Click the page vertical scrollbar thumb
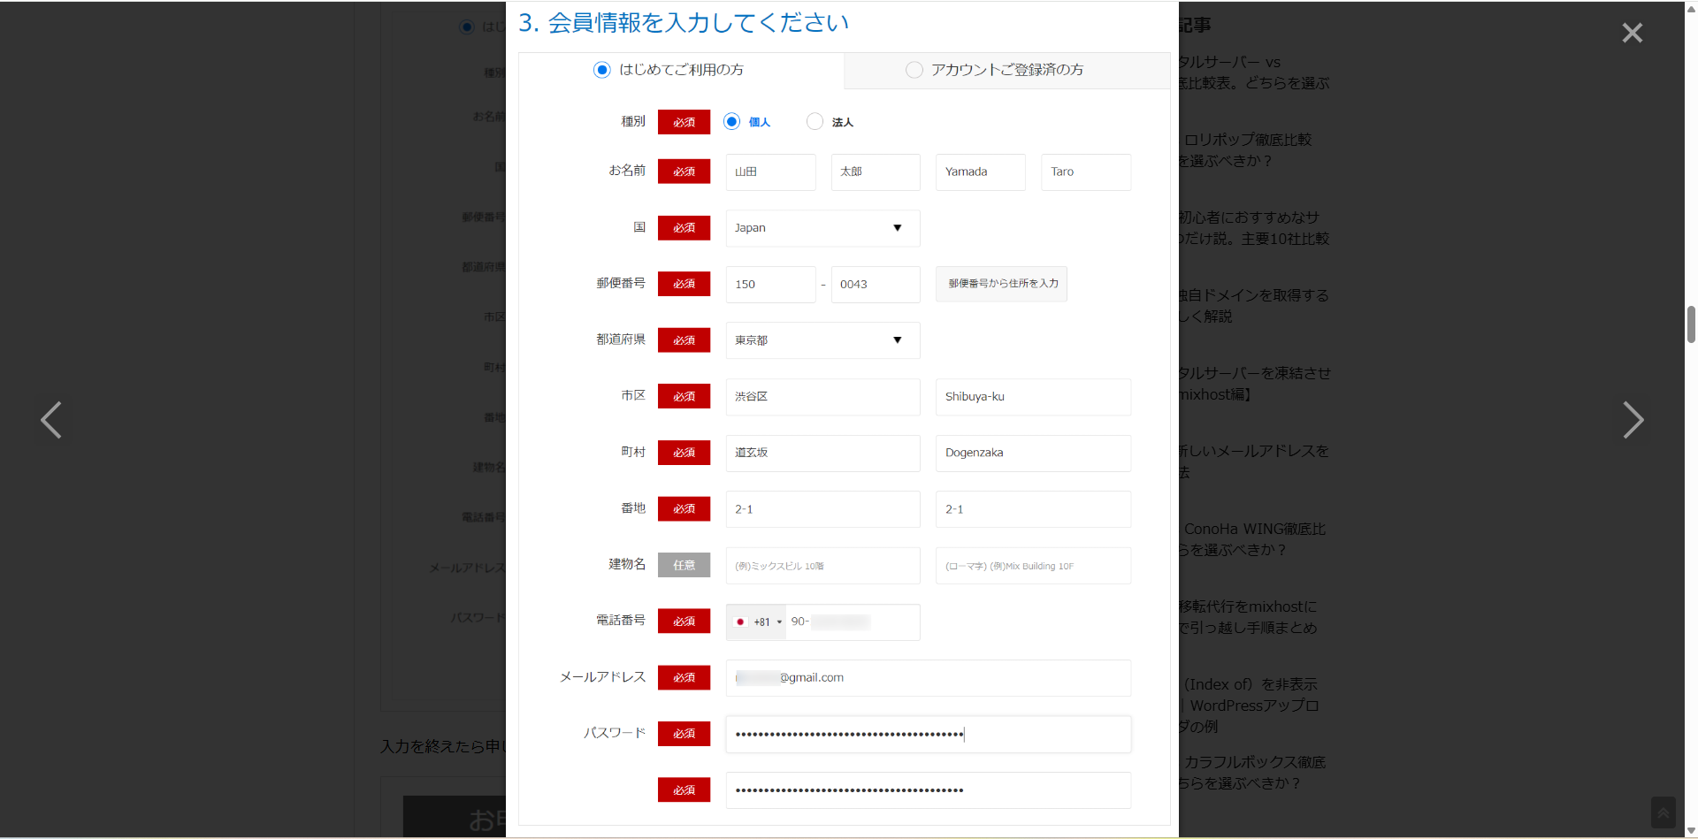This screenshot has height=839, width=1698. pos(1691,324)
